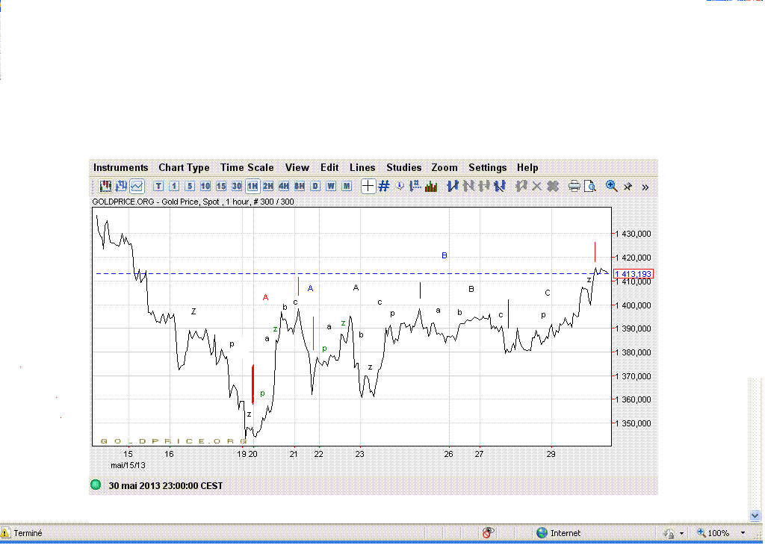Screen dimensions: 765x551
Task: Select the third gray horizontal line tool
Action: 484,186
